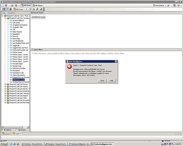Image resolution: width=183 pixels, height=146 pixels.
Task: Select Status Description in the tree
Action: click(x=19, y=75)
